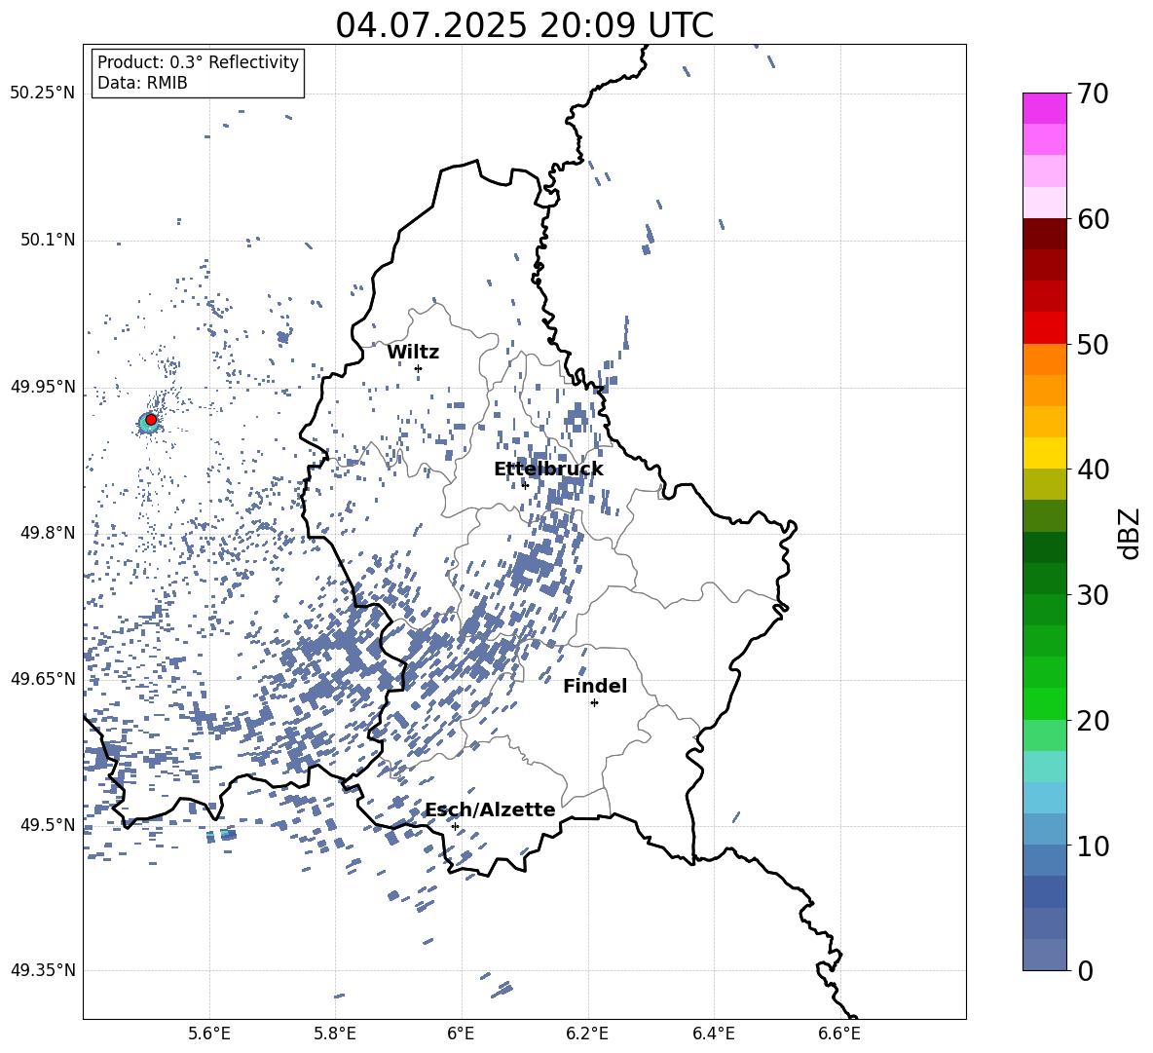
Task: Click the Ettelbruck cross marker
Action: tap(525, 484)
